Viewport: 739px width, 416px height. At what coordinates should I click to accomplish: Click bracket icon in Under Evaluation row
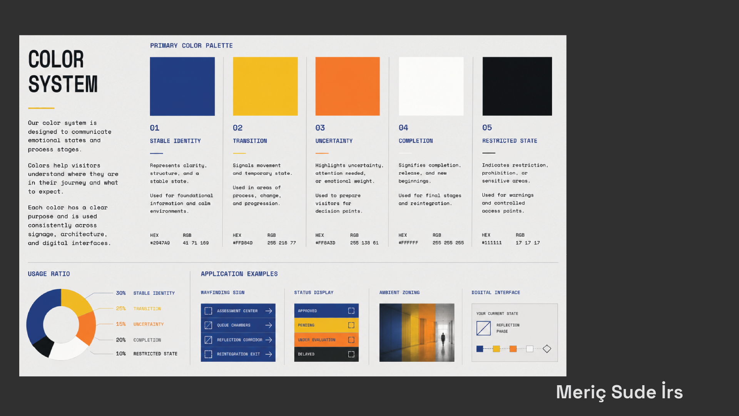point(351,340)
